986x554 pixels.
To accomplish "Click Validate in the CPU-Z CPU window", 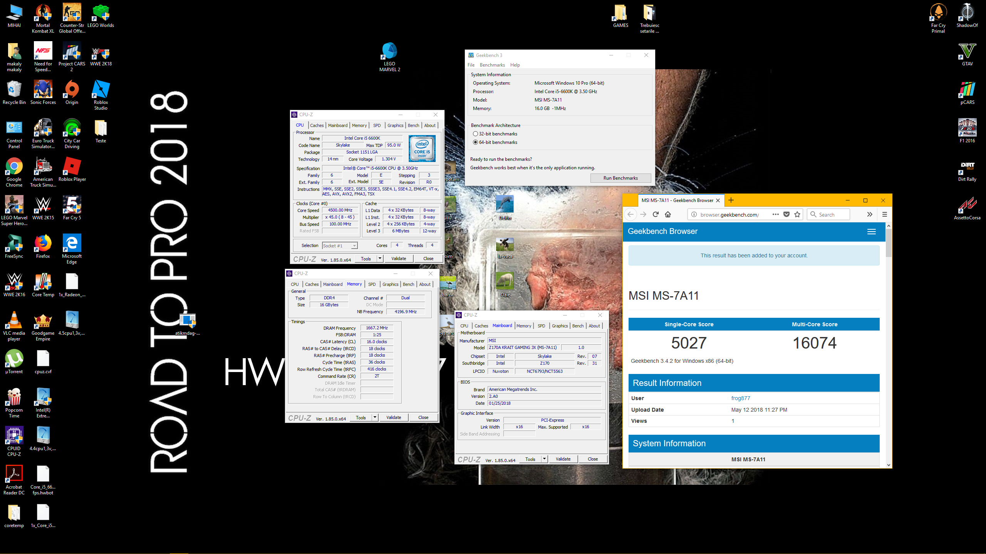I will click(399, 259).
